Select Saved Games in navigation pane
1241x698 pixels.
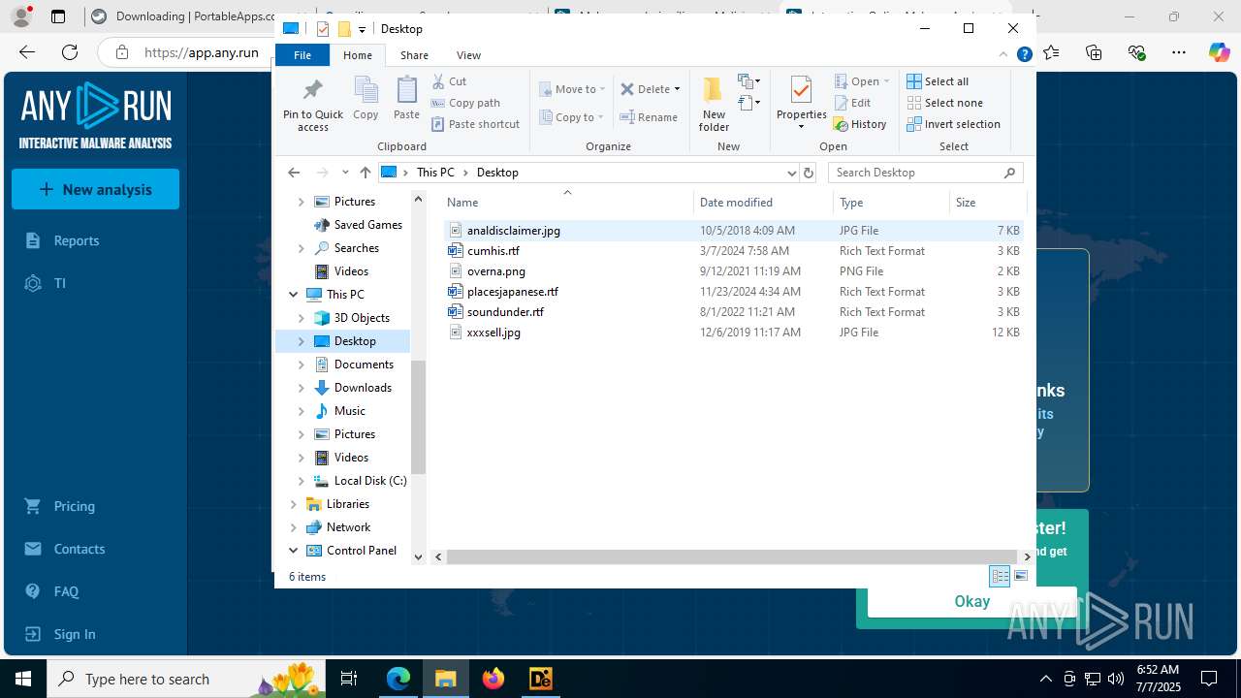[367, 225]
